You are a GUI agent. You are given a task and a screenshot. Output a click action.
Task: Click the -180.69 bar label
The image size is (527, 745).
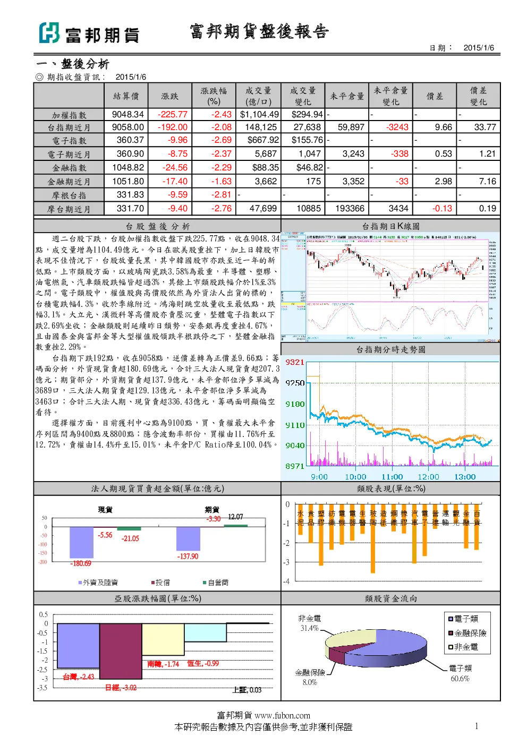[x=81, y=563]
